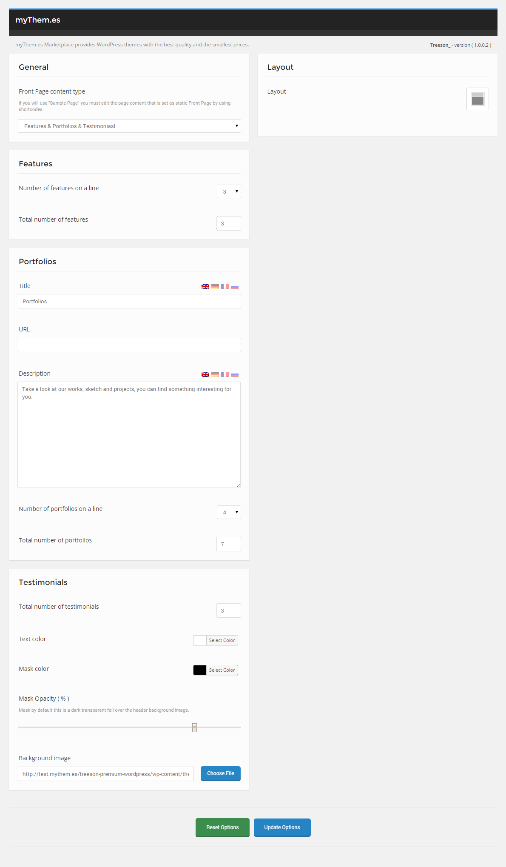Screen dimensions: 506x867
Task: Pick the Russian flag for the Title field
Action: (x=235, y=287)
